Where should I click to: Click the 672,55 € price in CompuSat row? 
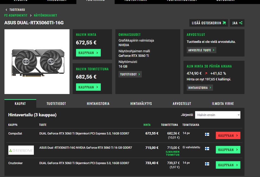pyautogui.click(x=152, y=133)
